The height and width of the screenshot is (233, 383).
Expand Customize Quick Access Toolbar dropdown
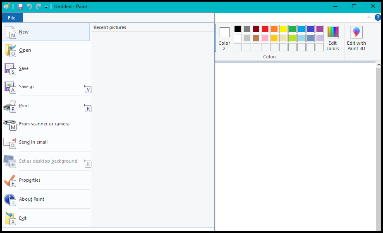(x=46, y=7)
